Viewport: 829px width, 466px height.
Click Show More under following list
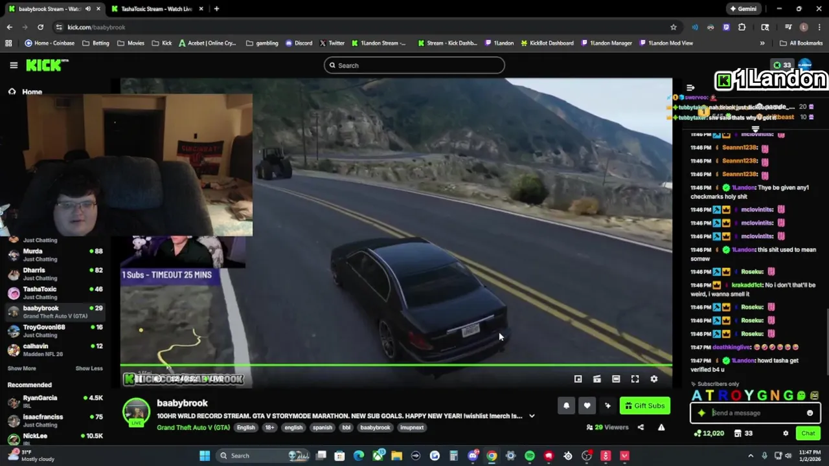(21, 368)
